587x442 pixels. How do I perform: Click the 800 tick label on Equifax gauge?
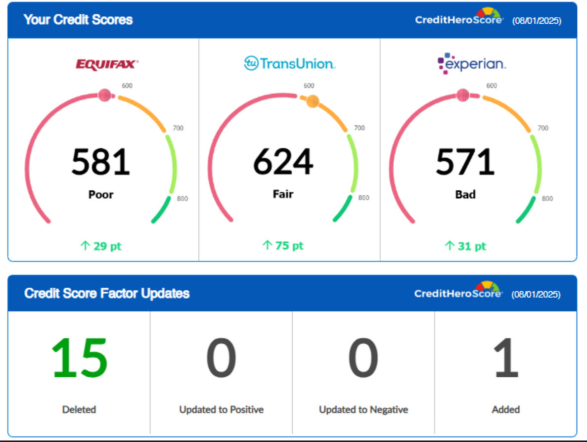click(x=182, y=199)
